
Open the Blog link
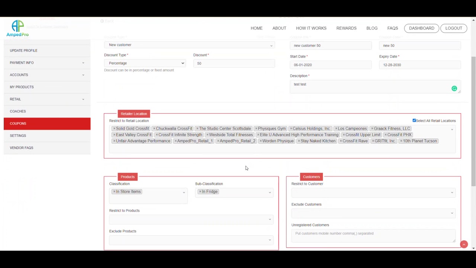pos(372,28)
